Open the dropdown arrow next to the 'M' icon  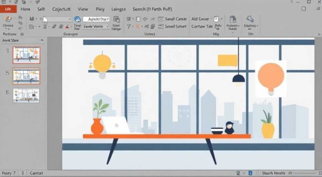37,19
